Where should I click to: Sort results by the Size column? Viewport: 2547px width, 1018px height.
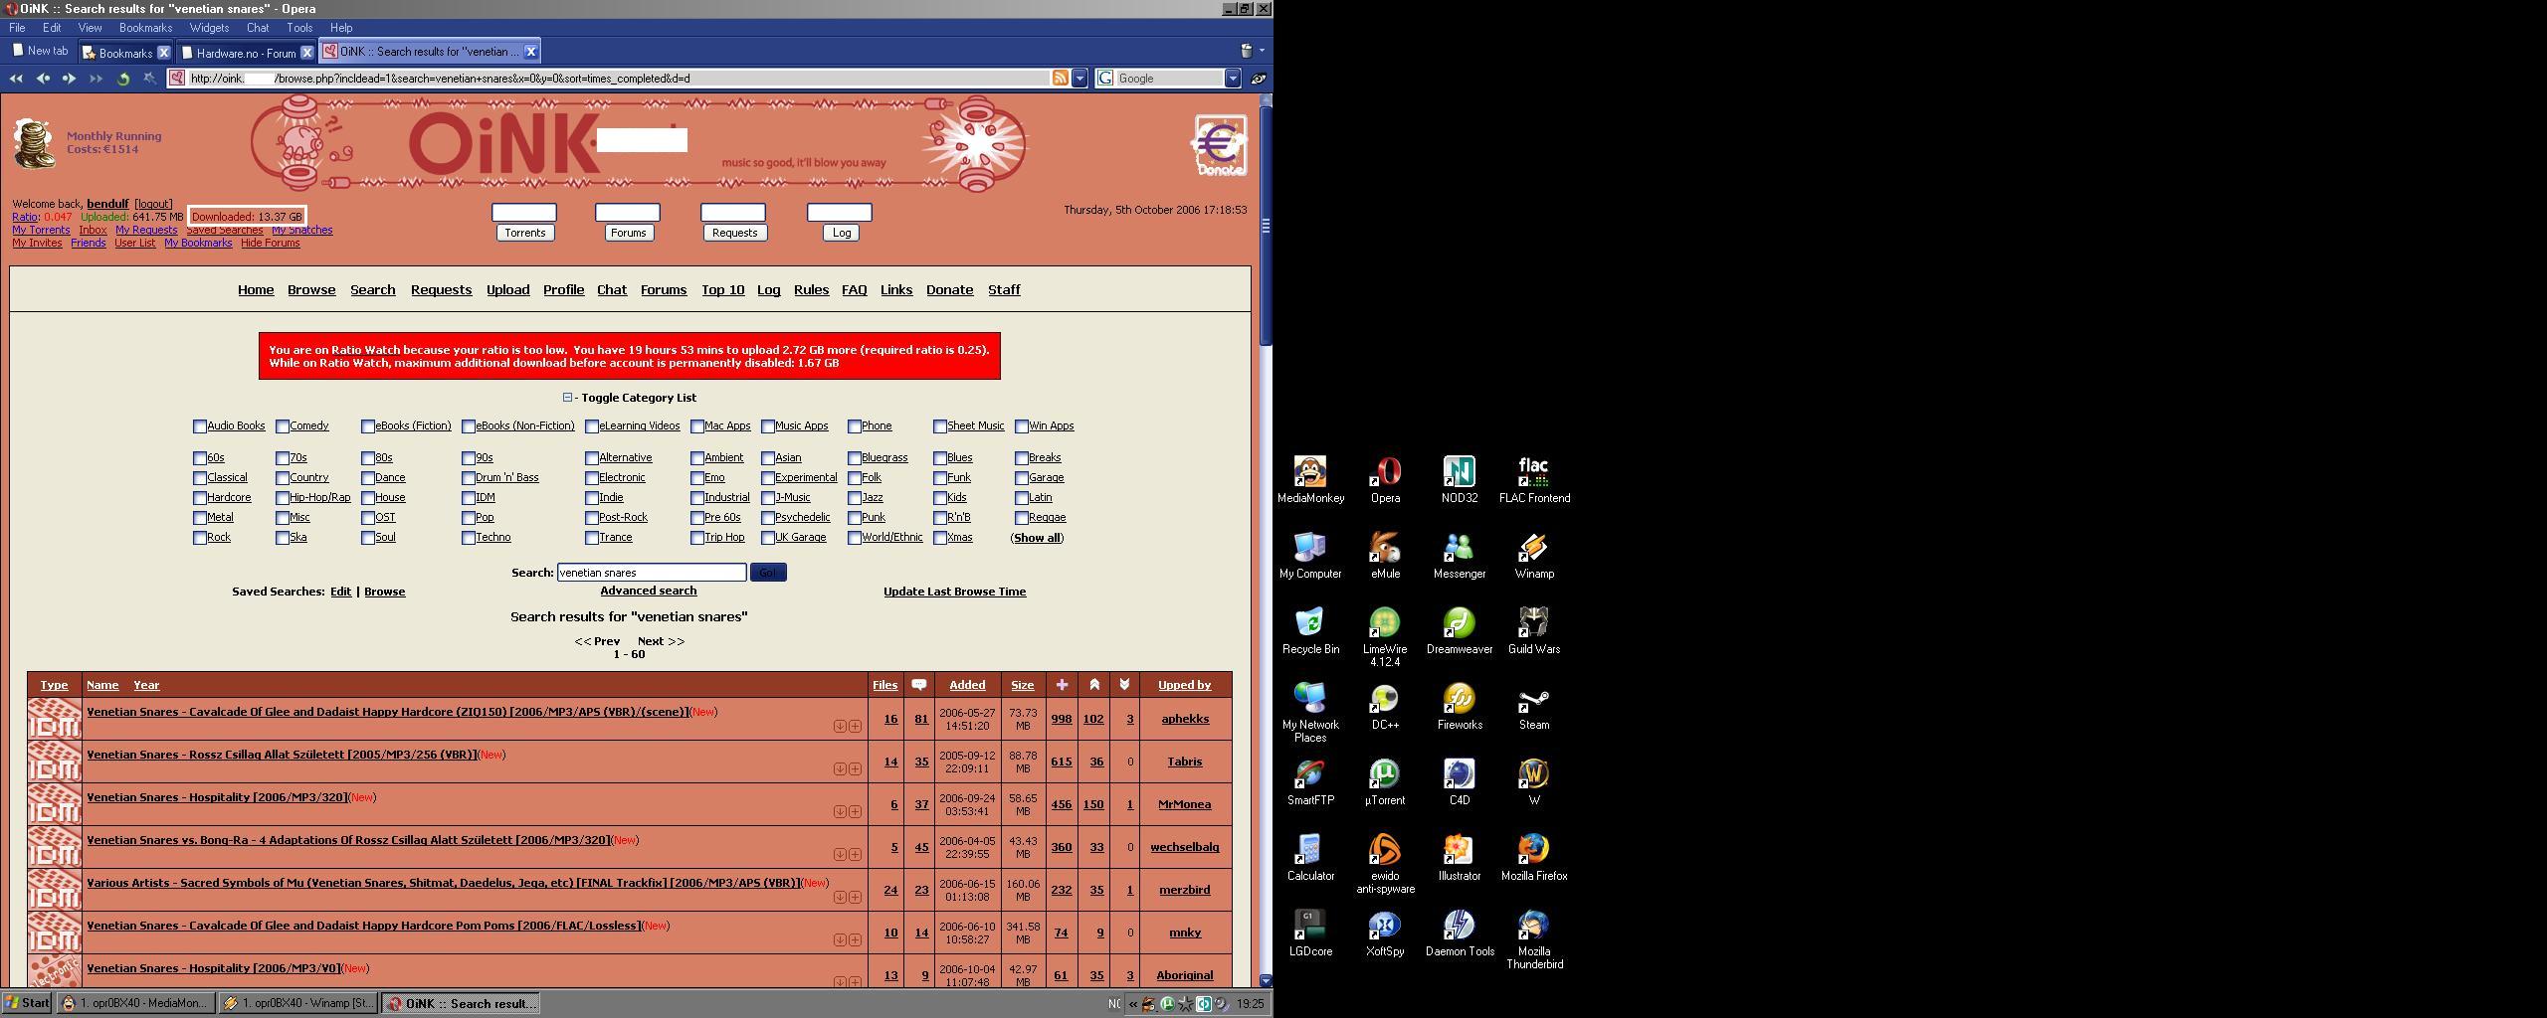coord(1022,685)
